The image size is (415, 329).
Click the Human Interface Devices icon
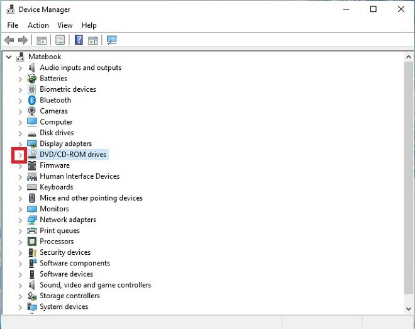[32, 177]
